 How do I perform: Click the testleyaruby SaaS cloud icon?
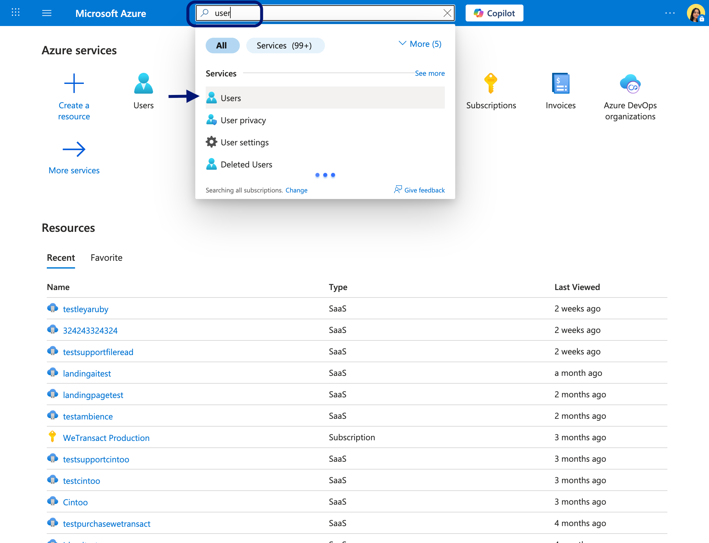pos(52,308)
